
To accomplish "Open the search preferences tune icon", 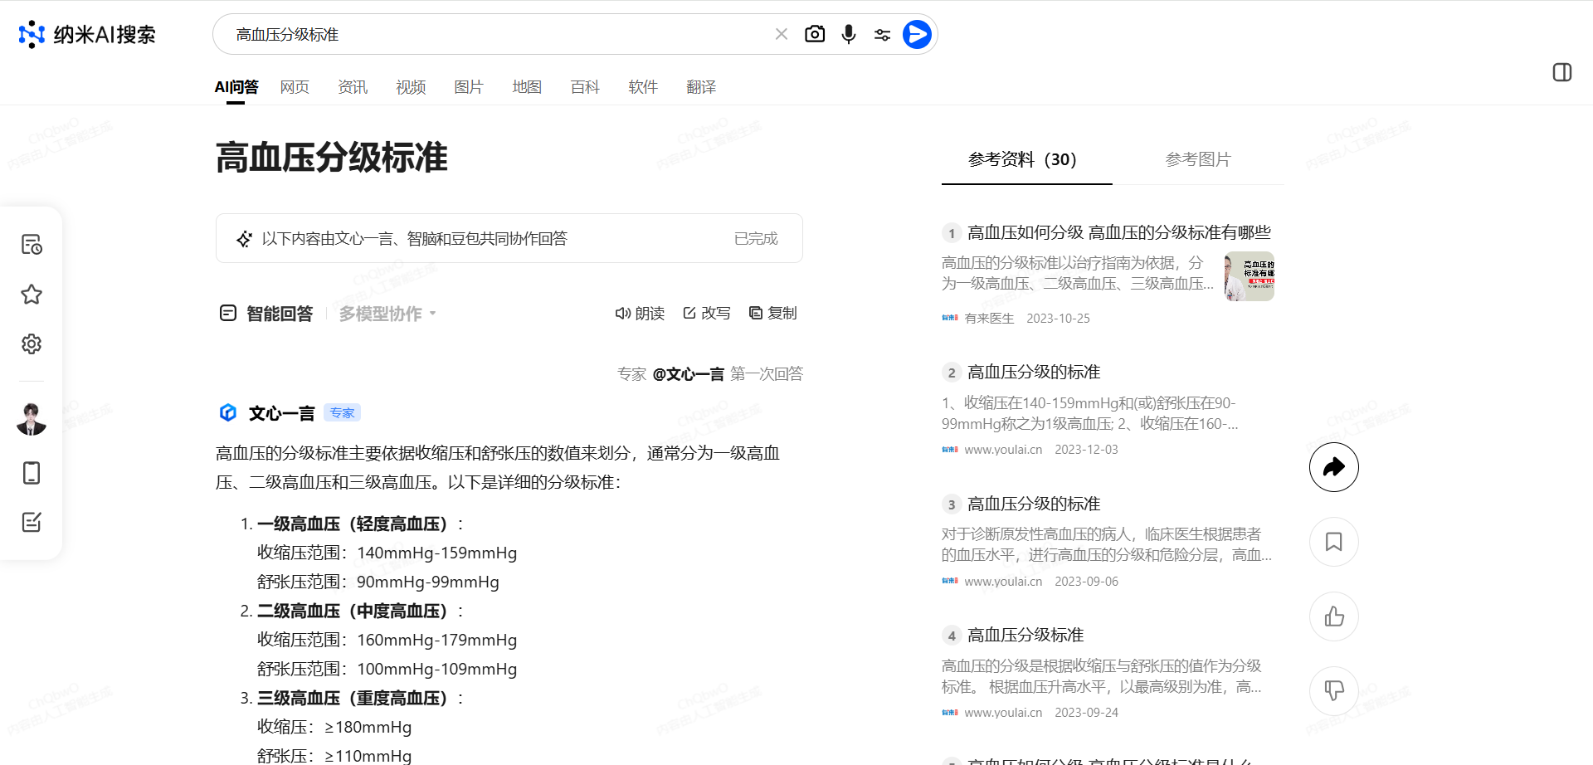I will pyautogui.click(x=882, y=34).
